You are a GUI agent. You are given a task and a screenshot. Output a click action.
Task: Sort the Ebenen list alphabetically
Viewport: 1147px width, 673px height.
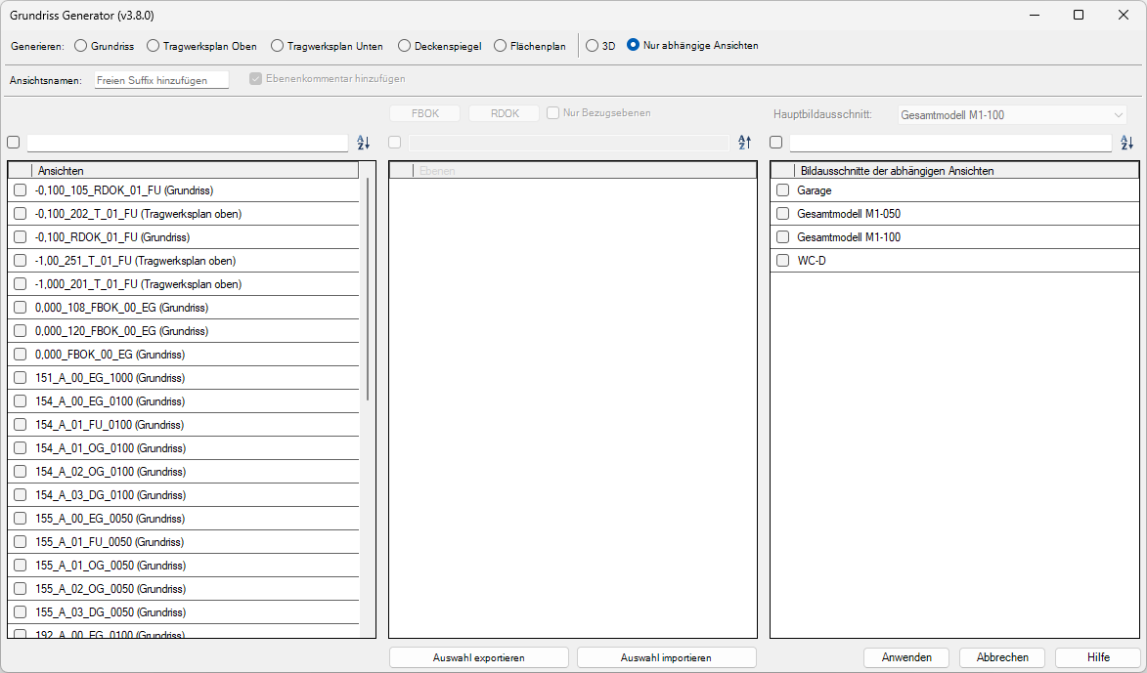pos(744,143)
